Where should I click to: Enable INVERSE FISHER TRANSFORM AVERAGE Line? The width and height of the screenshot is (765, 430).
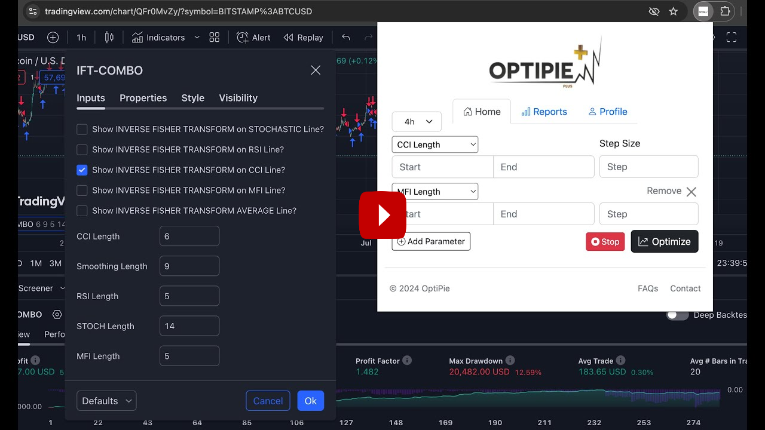tap(82, 210)
